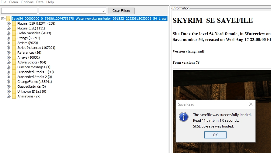Click folder icon for Function Messages
Viewport: 271px width, 153px height.
pyautogui.click(x=14, y=67)
